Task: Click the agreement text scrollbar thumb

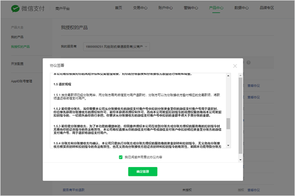Action: (228, 124)
